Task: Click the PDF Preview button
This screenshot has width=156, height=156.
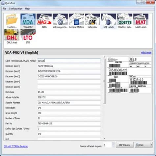Action: pos(125,145)
